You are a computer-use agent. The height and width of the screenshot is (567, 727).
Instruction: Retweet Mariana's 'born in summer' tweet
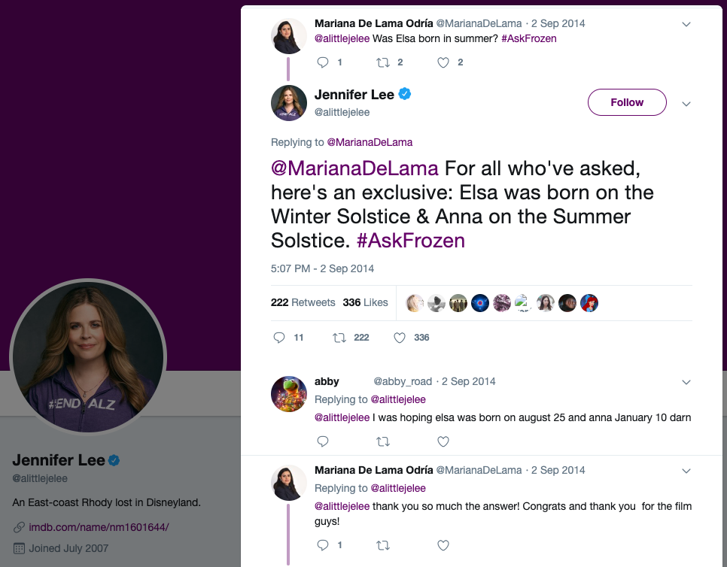point(382,62)
